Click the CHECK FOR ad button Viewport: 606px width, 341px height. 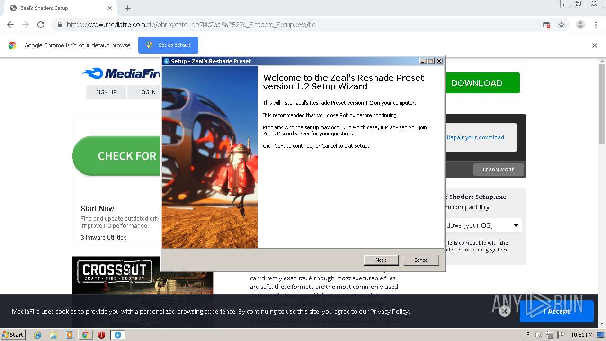coord(116,156)
